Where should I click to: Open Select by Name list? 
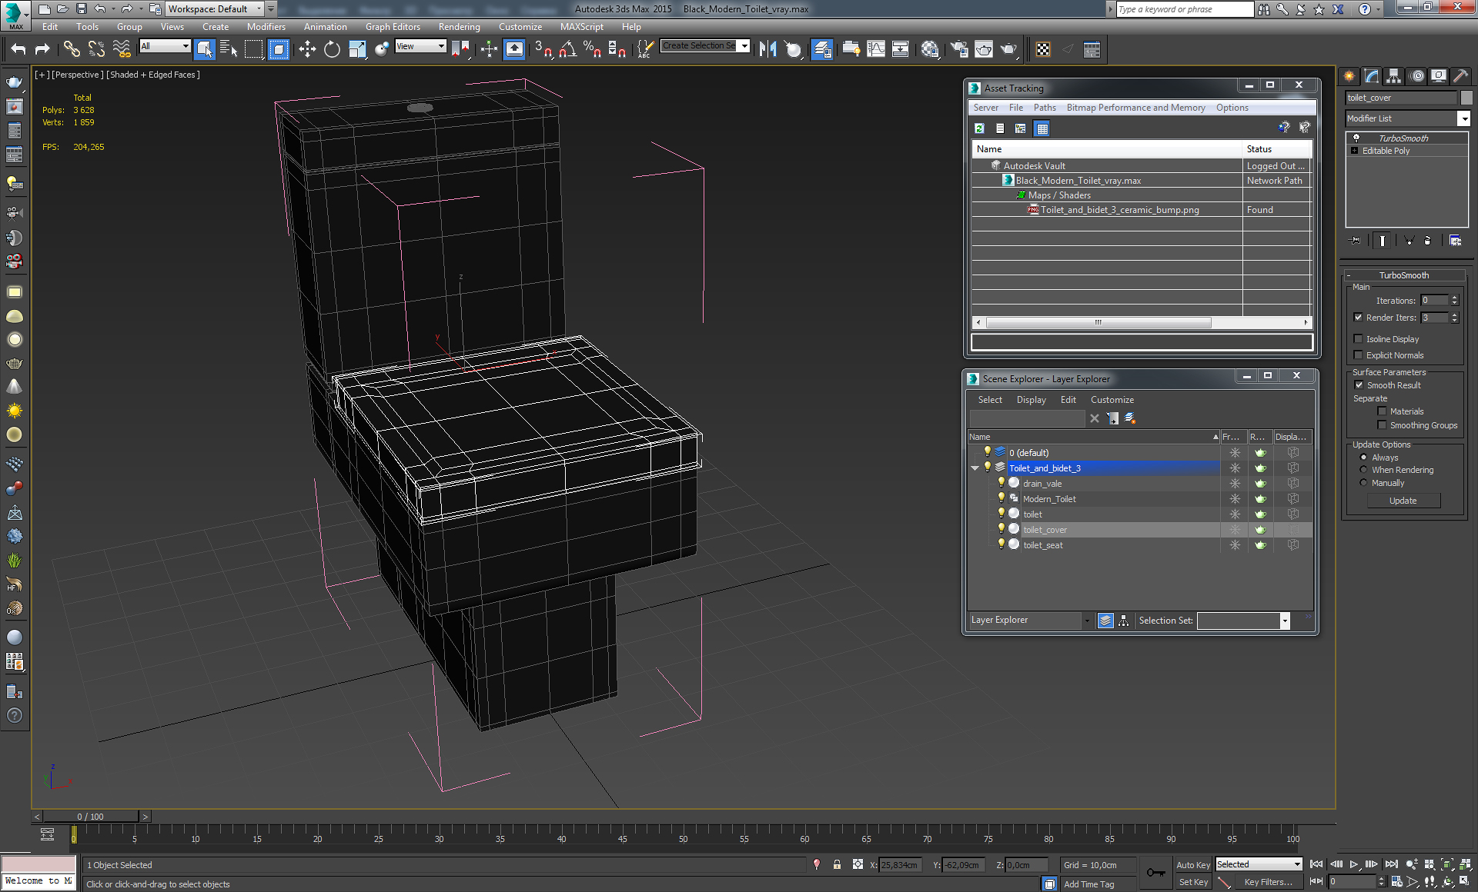229,49
